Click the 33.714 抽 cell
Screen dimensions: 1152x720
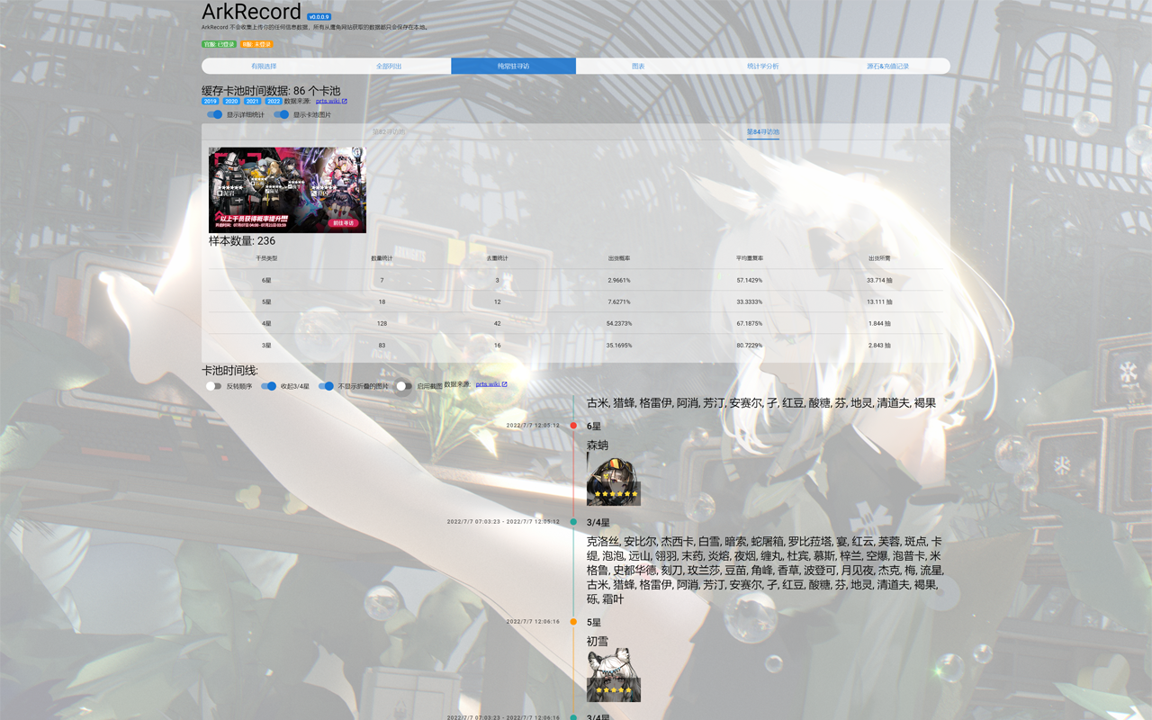(879, 280)
